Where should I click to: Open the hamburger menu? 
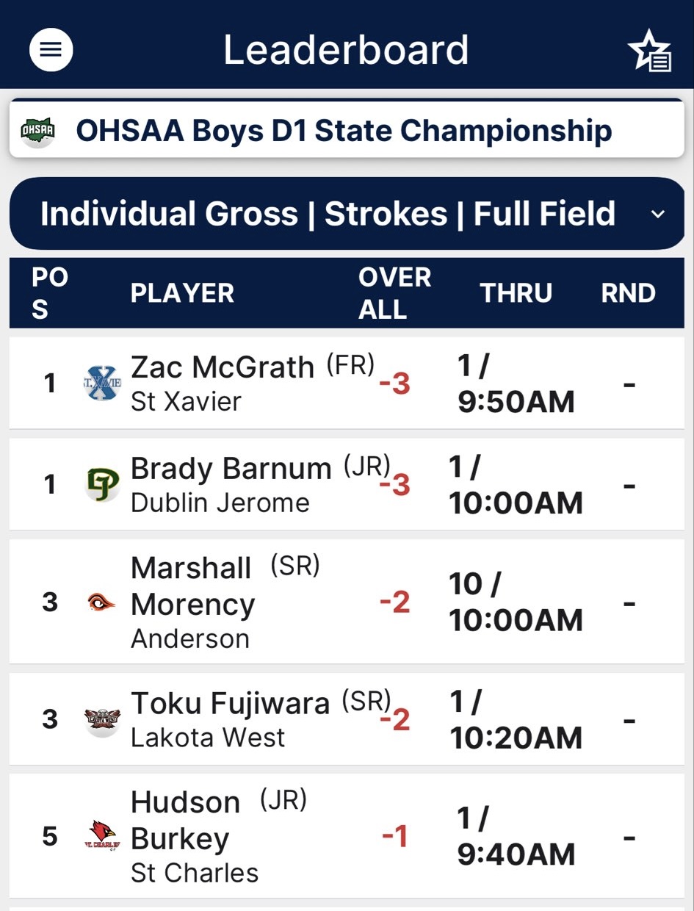point(51,50)
